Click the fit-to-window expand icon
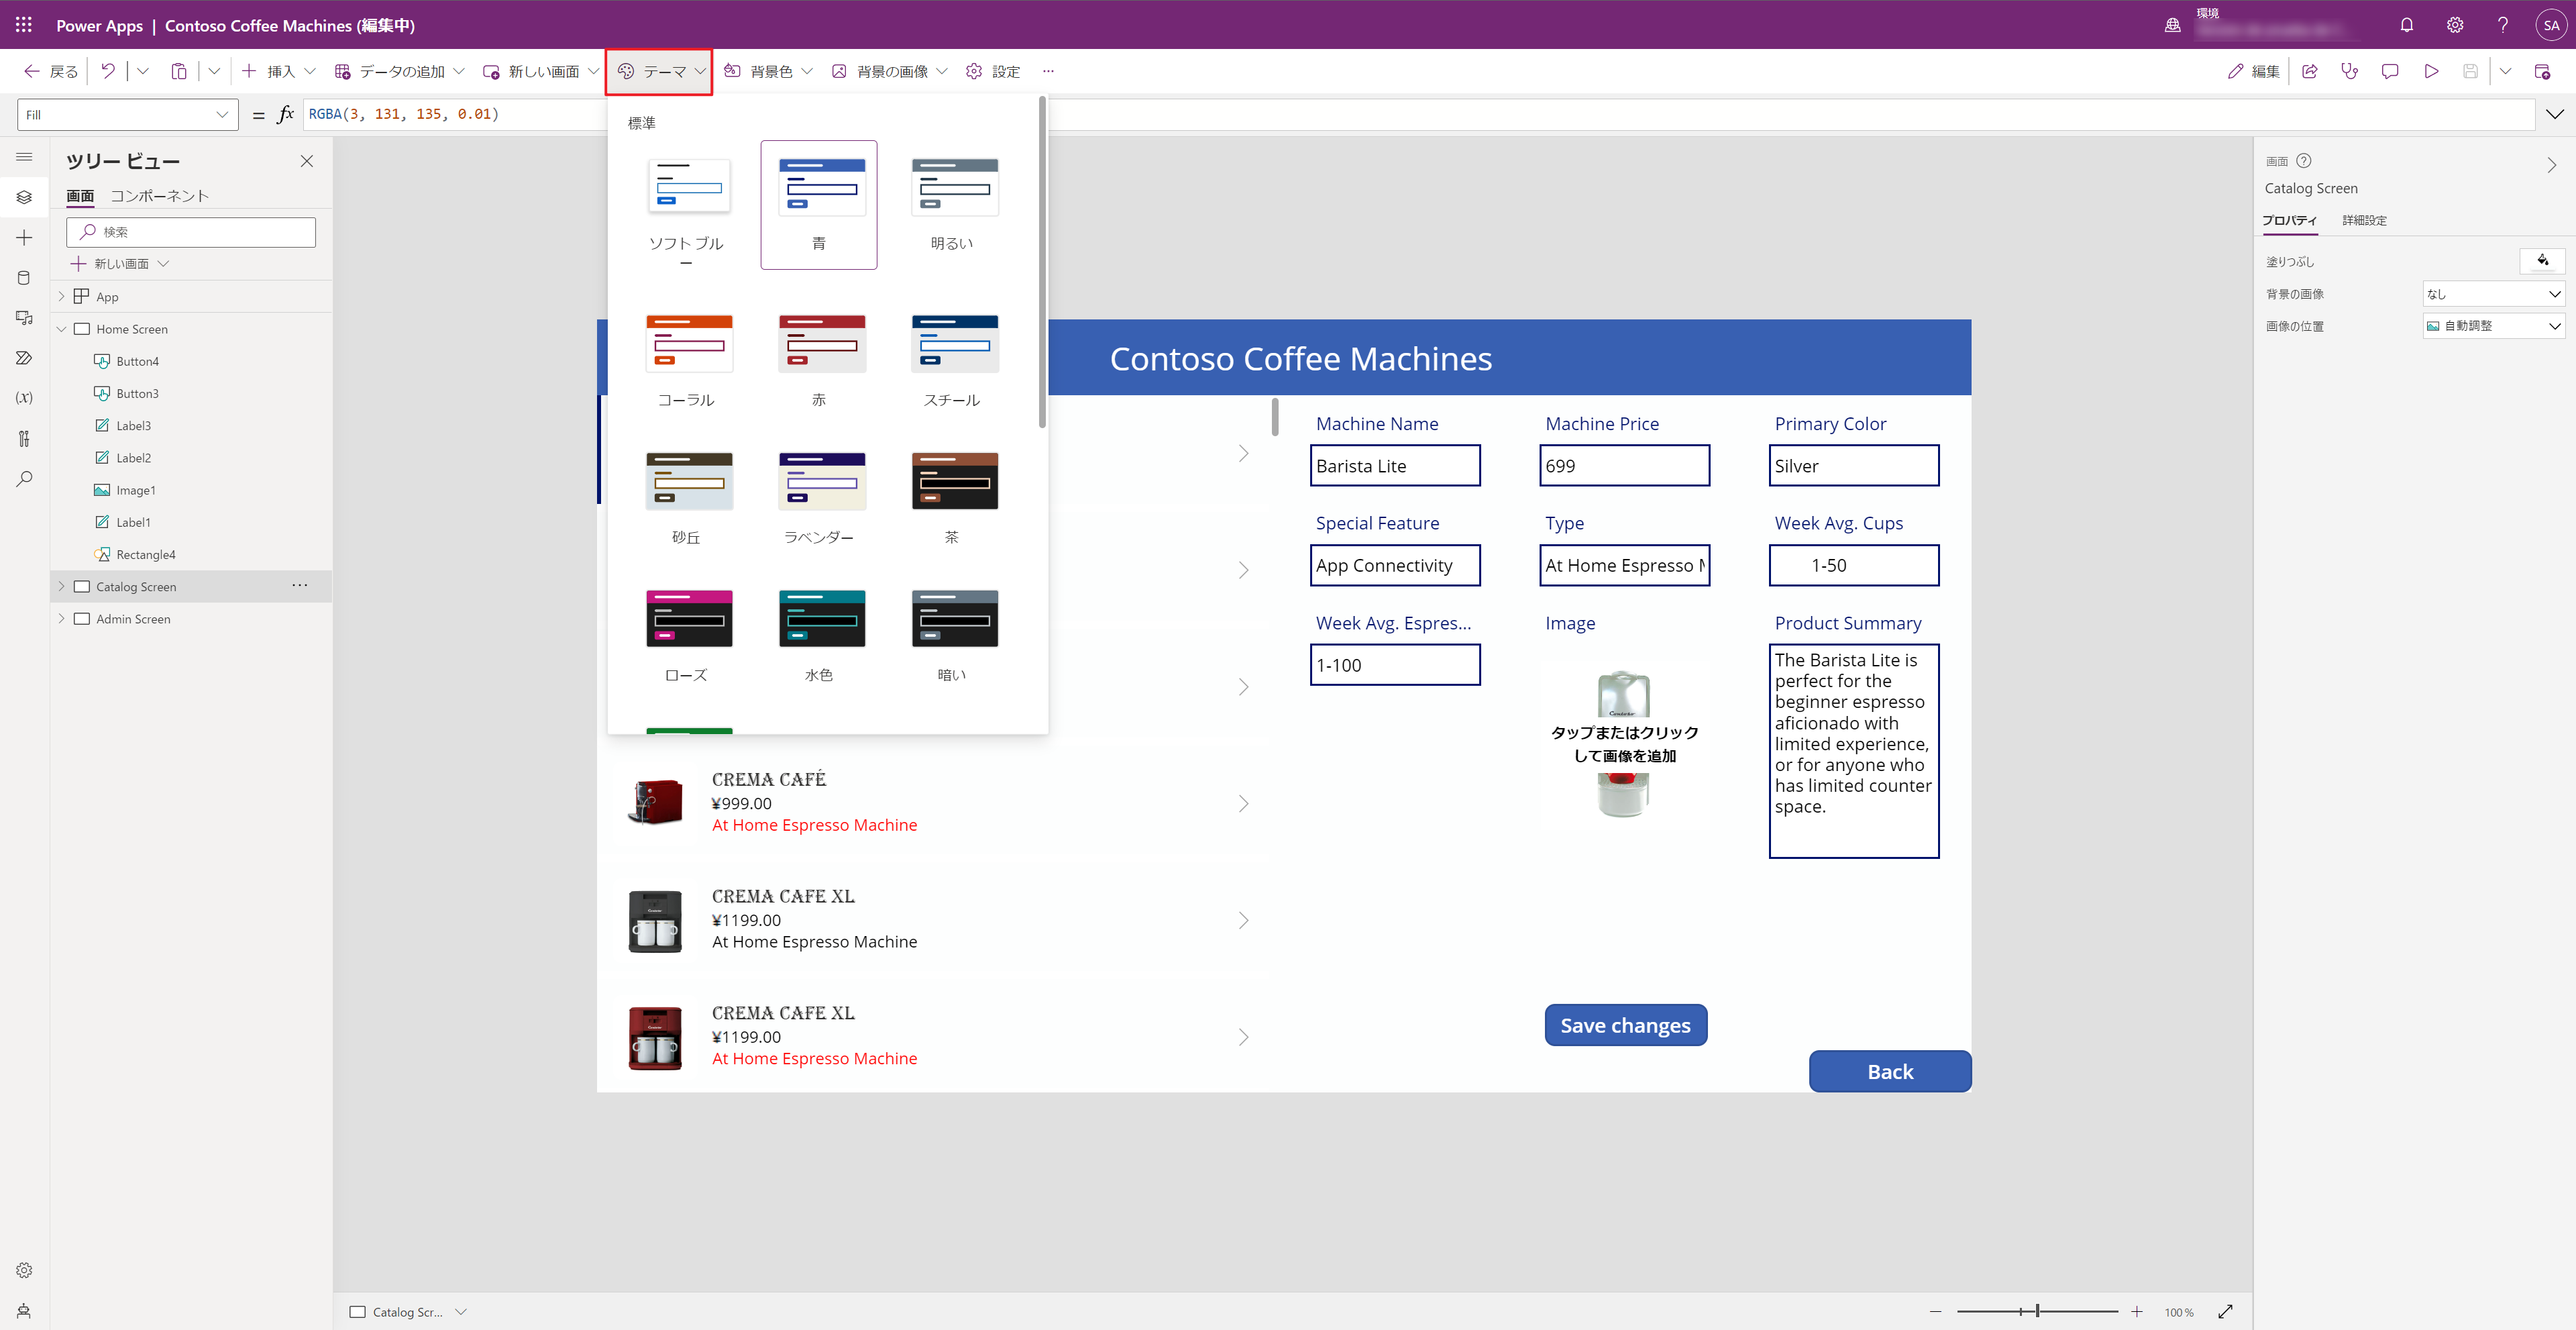This screenshot has width=2576, height=1330. point(2225,1311)
